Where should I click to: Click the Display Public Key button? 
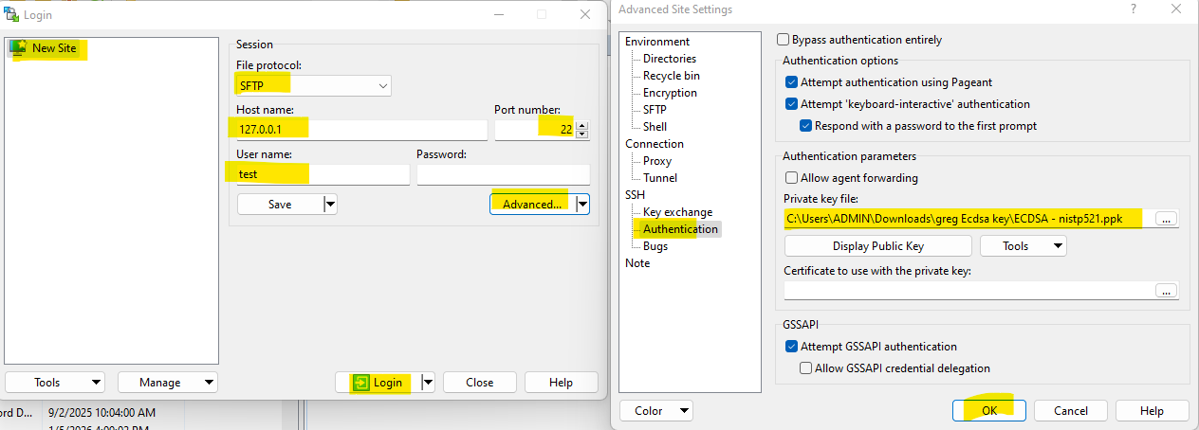[x=877, y=246]
